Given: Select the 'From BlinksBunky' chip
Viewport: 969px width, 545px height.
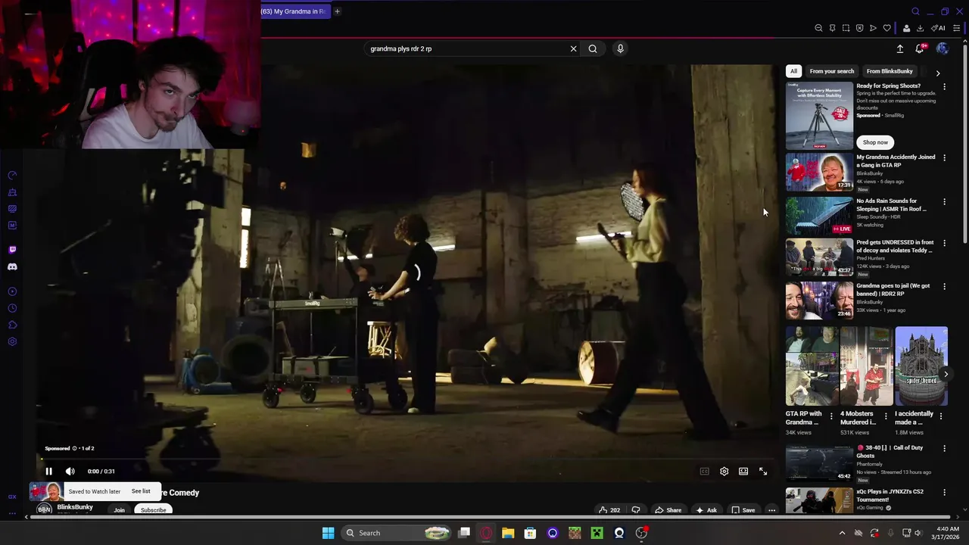Looking at the screenshot, I should tap(890, 71).
